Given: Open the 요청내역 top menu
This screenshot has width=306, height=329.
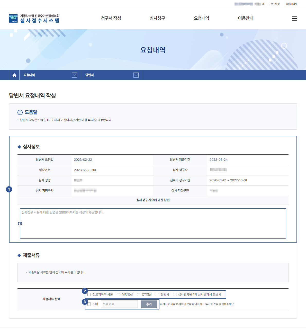Looking at the screenshot, I should (x=202, y=18).
